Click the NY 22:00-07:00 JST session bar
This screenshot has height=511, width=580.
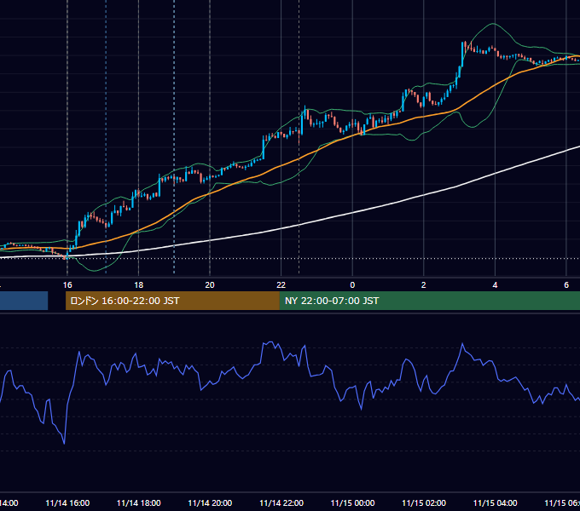click(429, 301)
